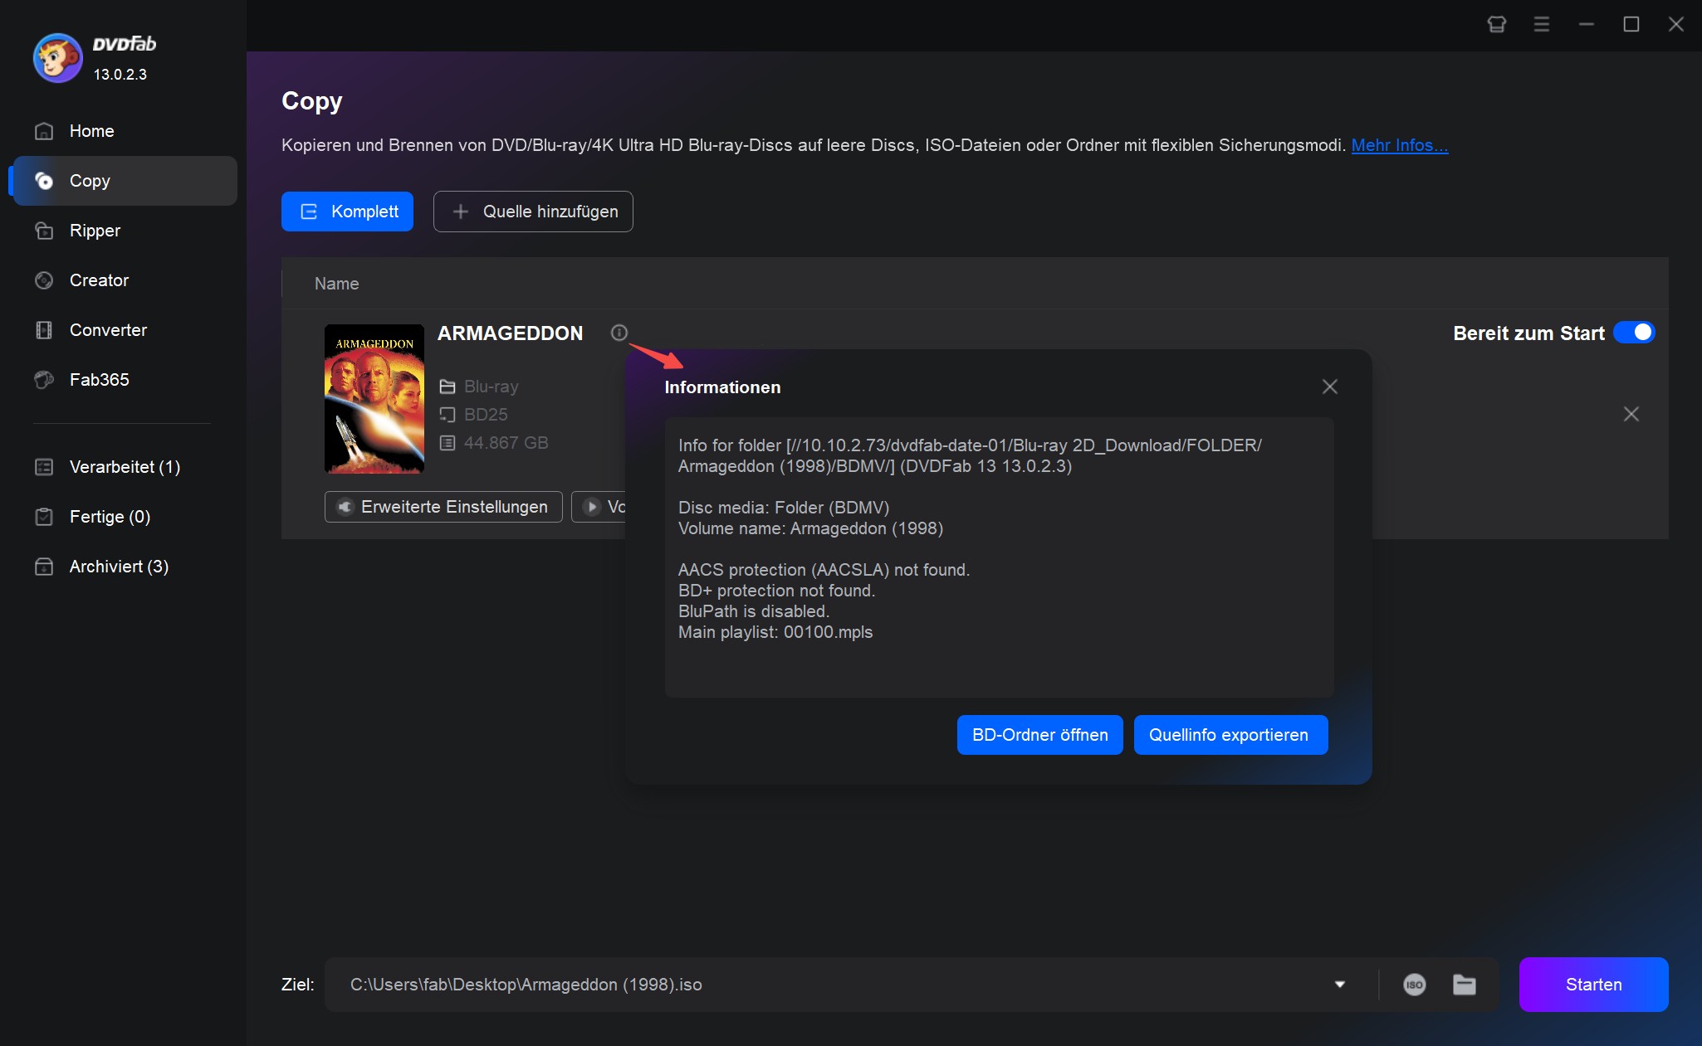
Task: Click Quellinfo exportieren
Action: pos(1230,735)
